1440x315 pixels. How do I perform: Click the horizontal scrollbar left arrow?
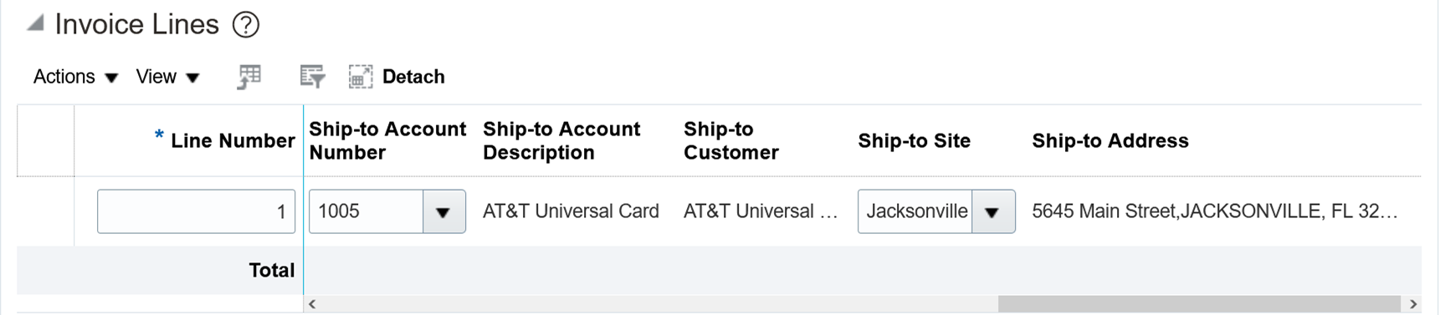pyautogui.click(x=312, y=304)
